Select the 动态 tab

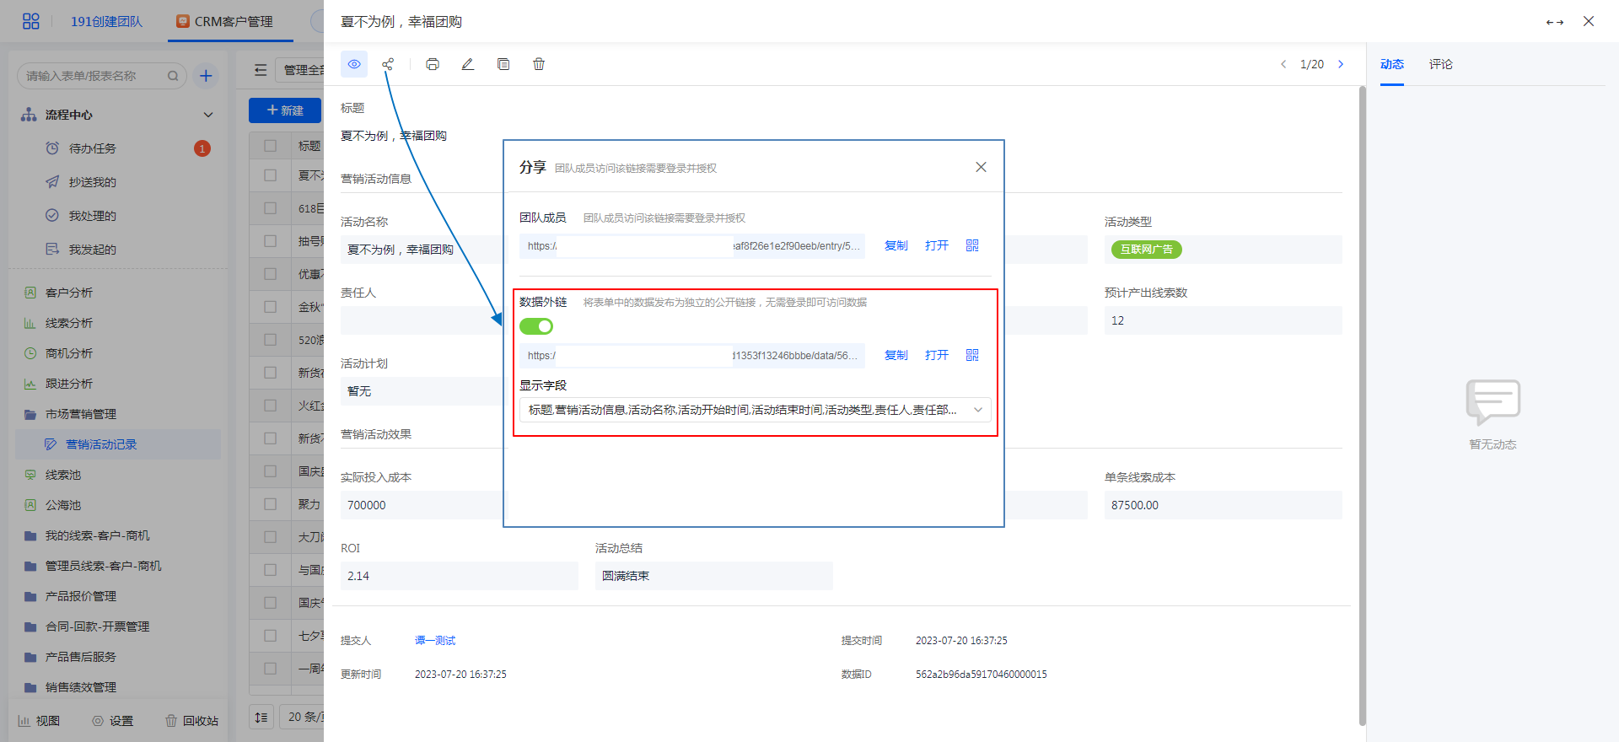[1391, 64]
